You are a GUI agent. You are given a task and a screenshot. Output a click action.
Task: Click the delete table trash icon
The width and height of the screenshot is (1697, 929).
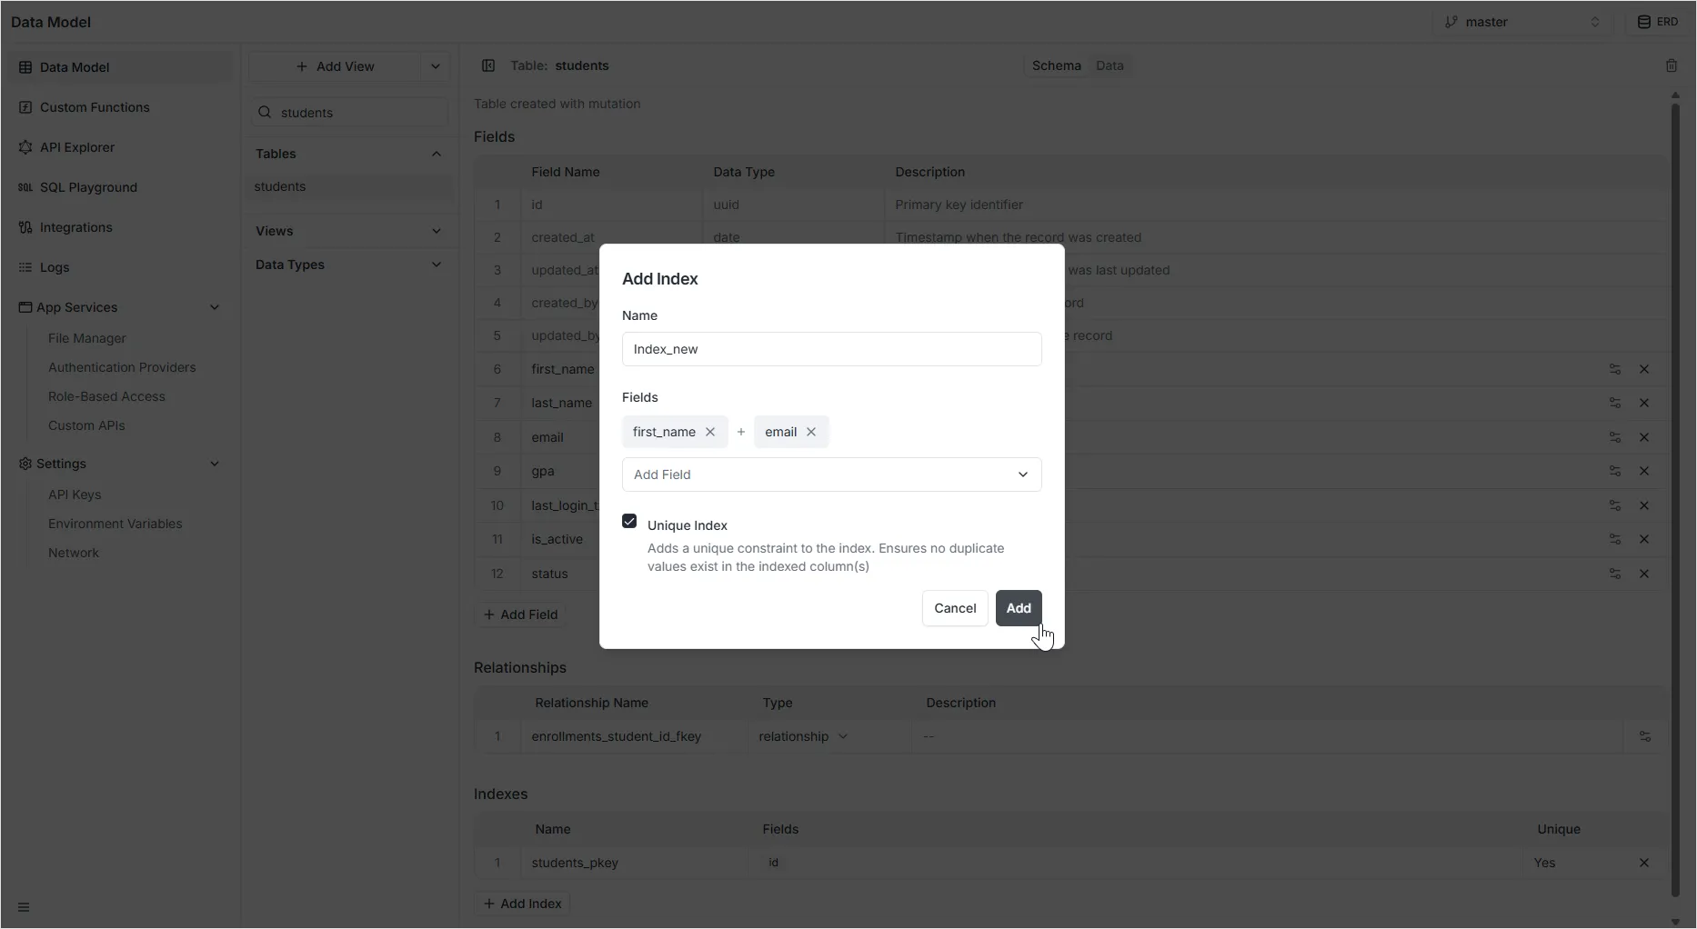point(1671,65)
